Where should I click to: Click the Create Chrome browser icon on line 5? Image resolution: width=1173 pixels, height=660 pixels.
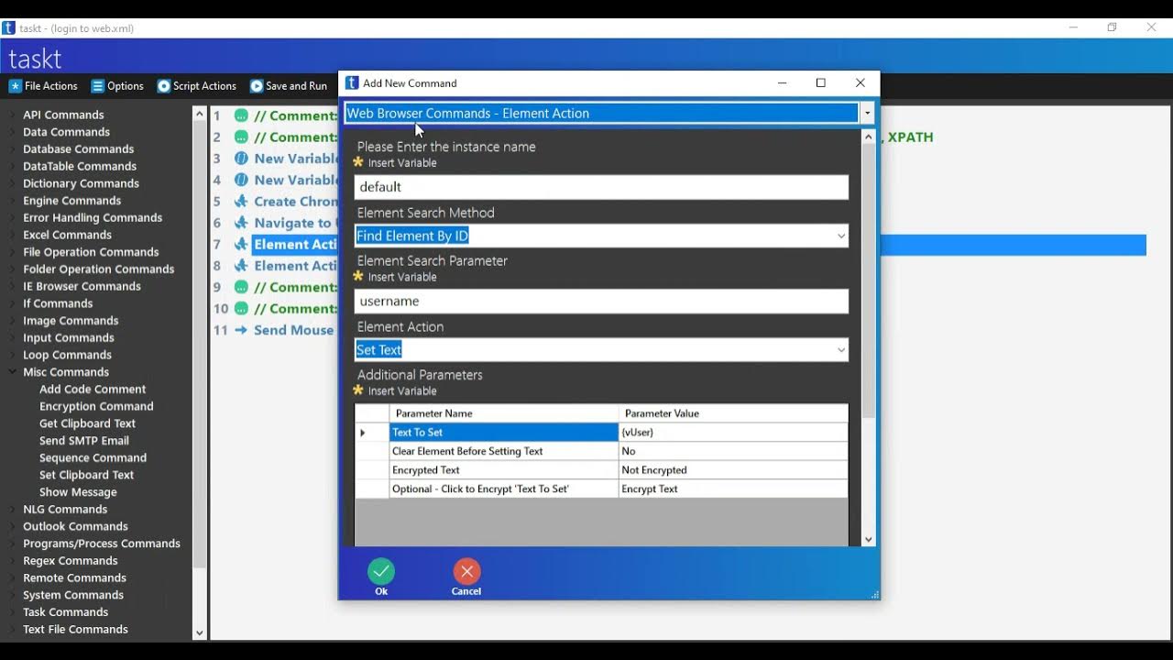pos(241,202)
